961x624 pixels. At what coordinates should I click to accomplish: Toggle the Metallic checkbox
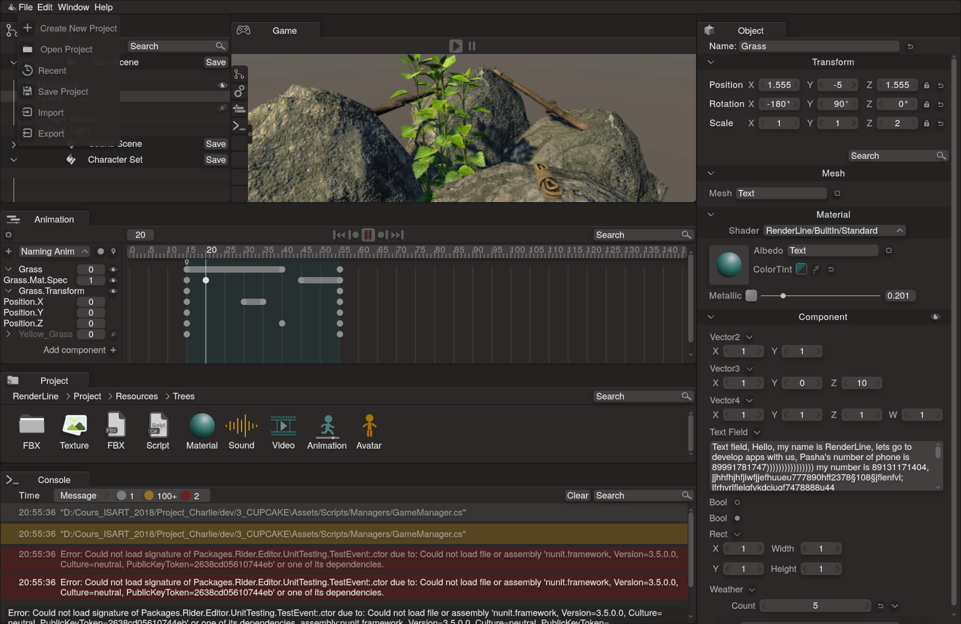pos(751,295)
